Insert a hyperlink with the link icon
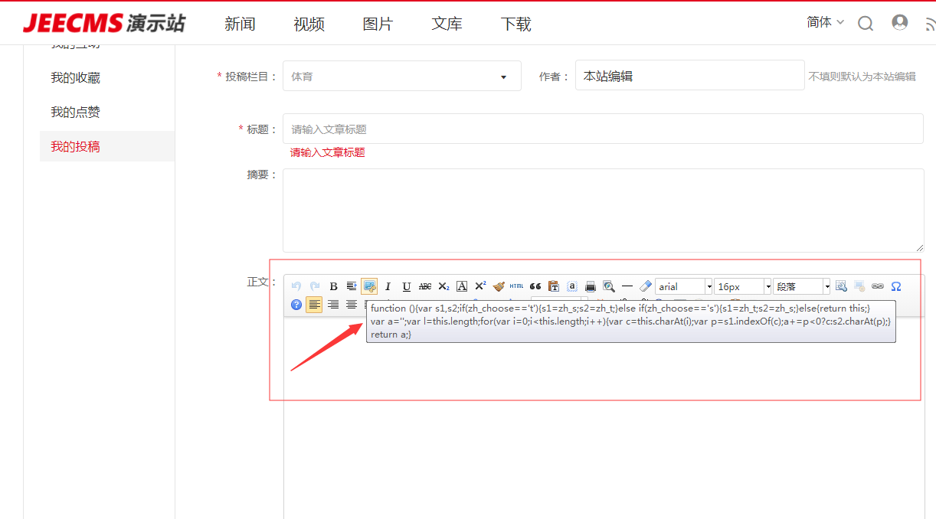 click(878, 286)
